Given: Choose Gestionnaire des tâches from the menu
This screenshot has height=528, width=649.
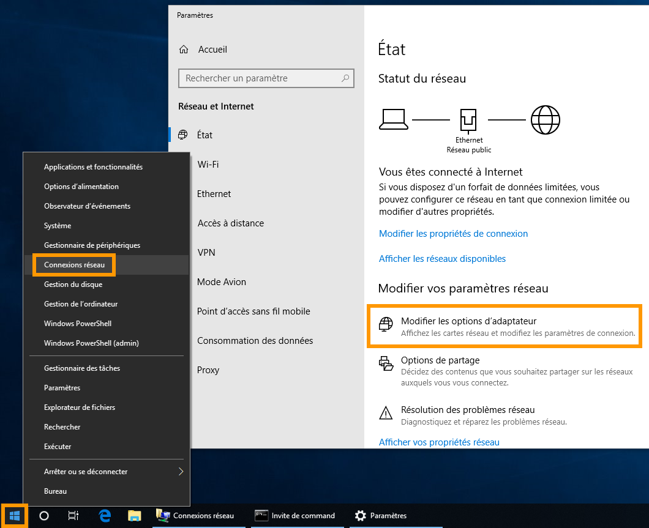Looking at the screenshot, I should [82, 368].
